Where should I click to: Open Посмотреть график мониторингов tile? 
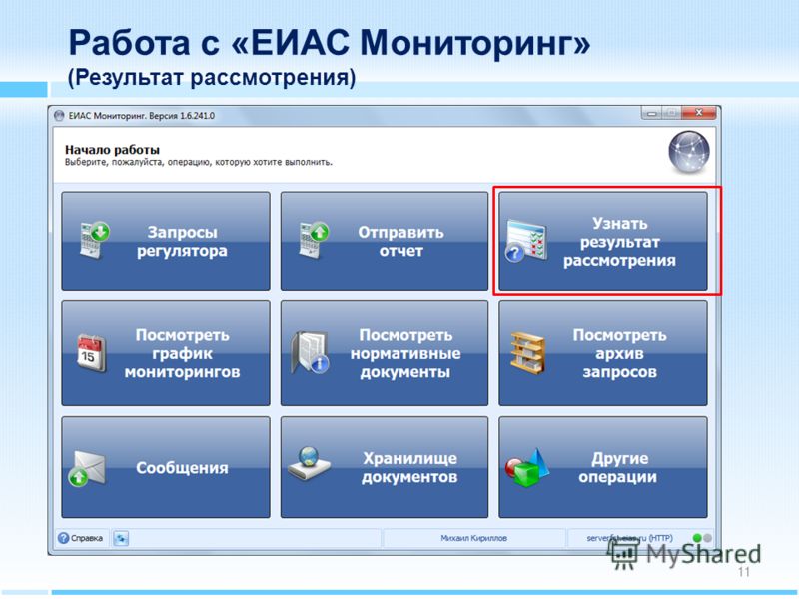[x=166, y=353]
